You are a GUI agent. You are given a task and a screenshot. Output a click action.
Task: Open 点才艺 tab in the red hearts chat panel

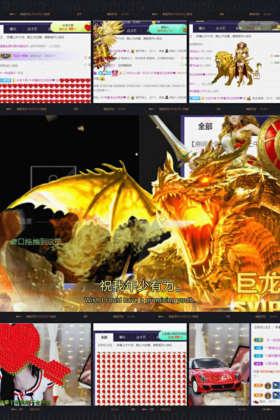coord(32,29)
